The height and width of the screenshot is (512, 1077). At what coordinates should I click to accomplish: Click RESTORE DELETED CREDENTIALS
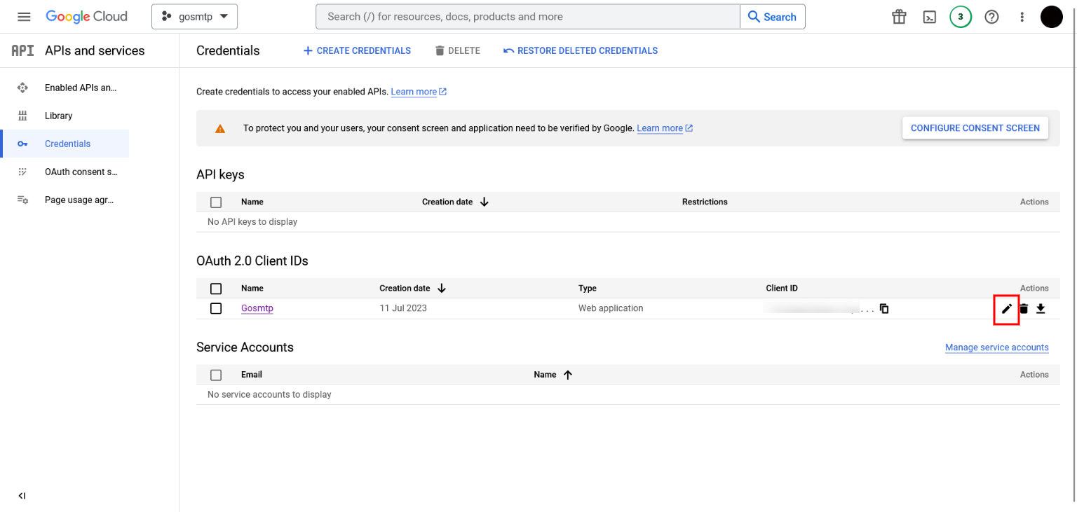[x=581, y=50]
